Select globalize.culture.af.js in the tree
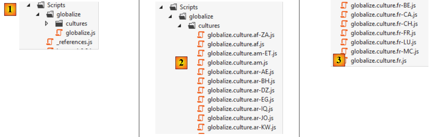The height and width of the screenshot is (137, 430). [x=235, y=44]
